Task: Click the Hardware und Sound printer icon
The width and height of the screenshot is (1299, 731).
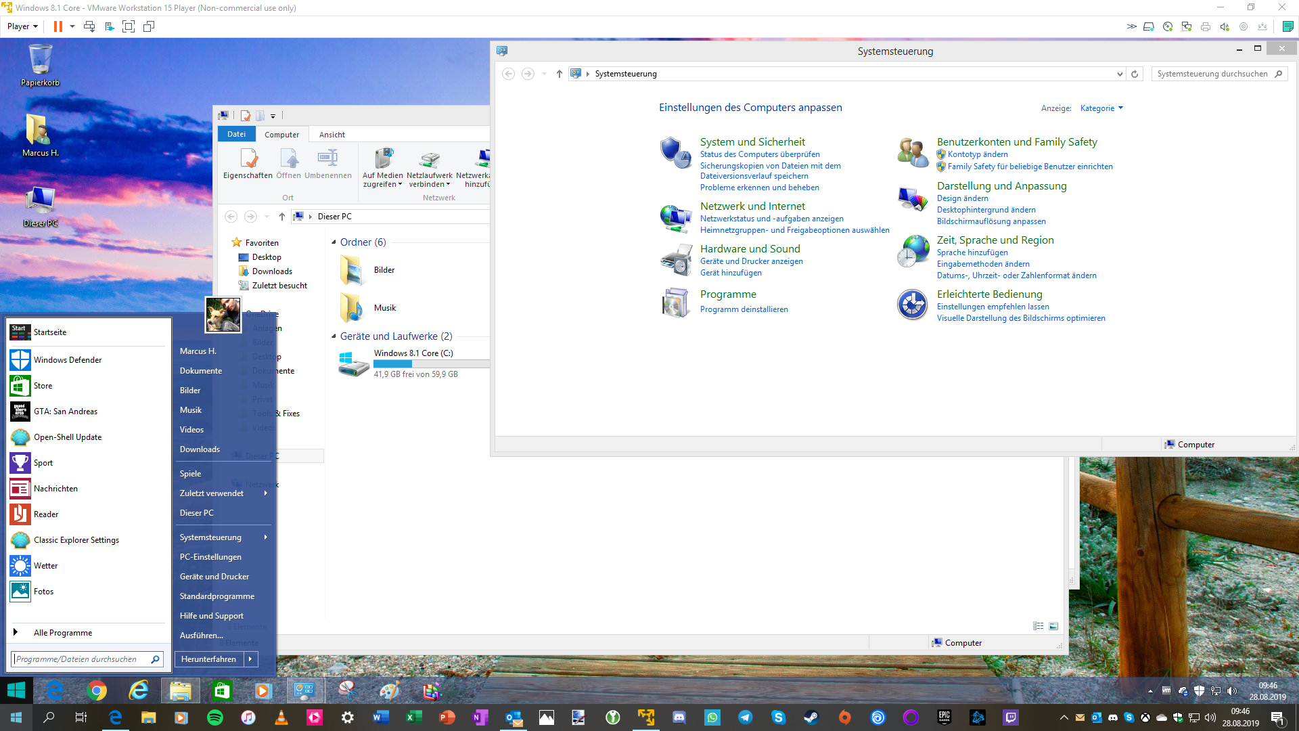Action: tap(675, 260)
